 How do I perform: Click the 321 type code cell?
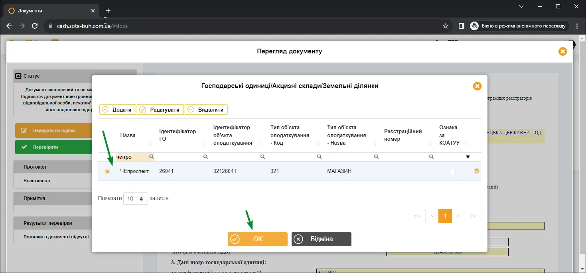(x=274, y=171)
